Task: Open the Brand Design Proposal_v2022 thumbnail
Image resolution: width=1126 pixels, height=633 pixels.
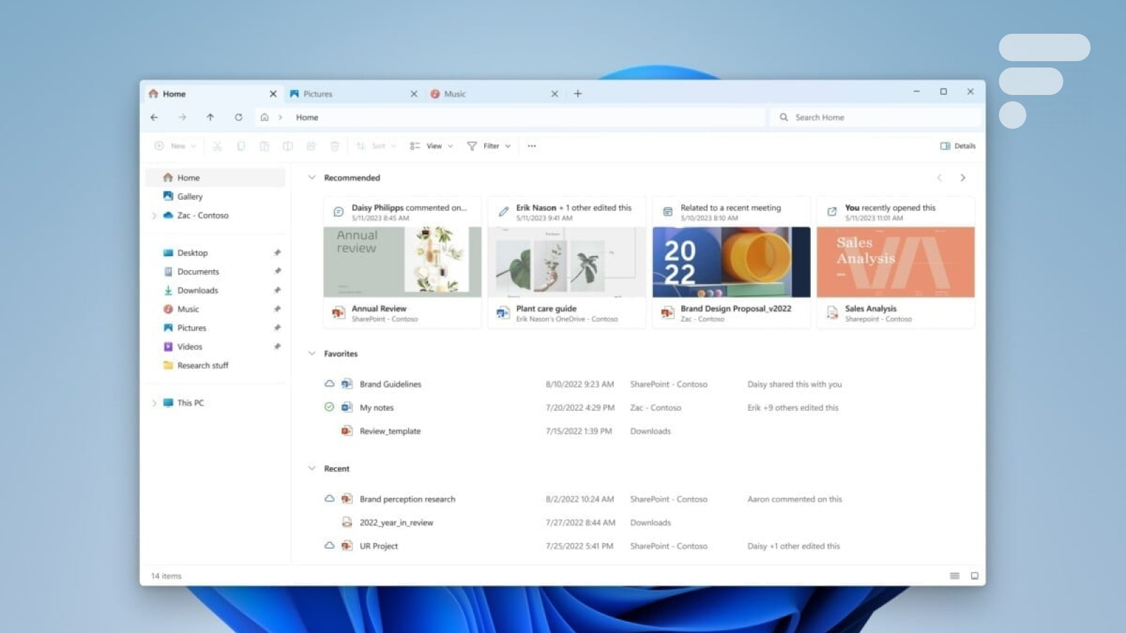Action: (x=730, y=262)
